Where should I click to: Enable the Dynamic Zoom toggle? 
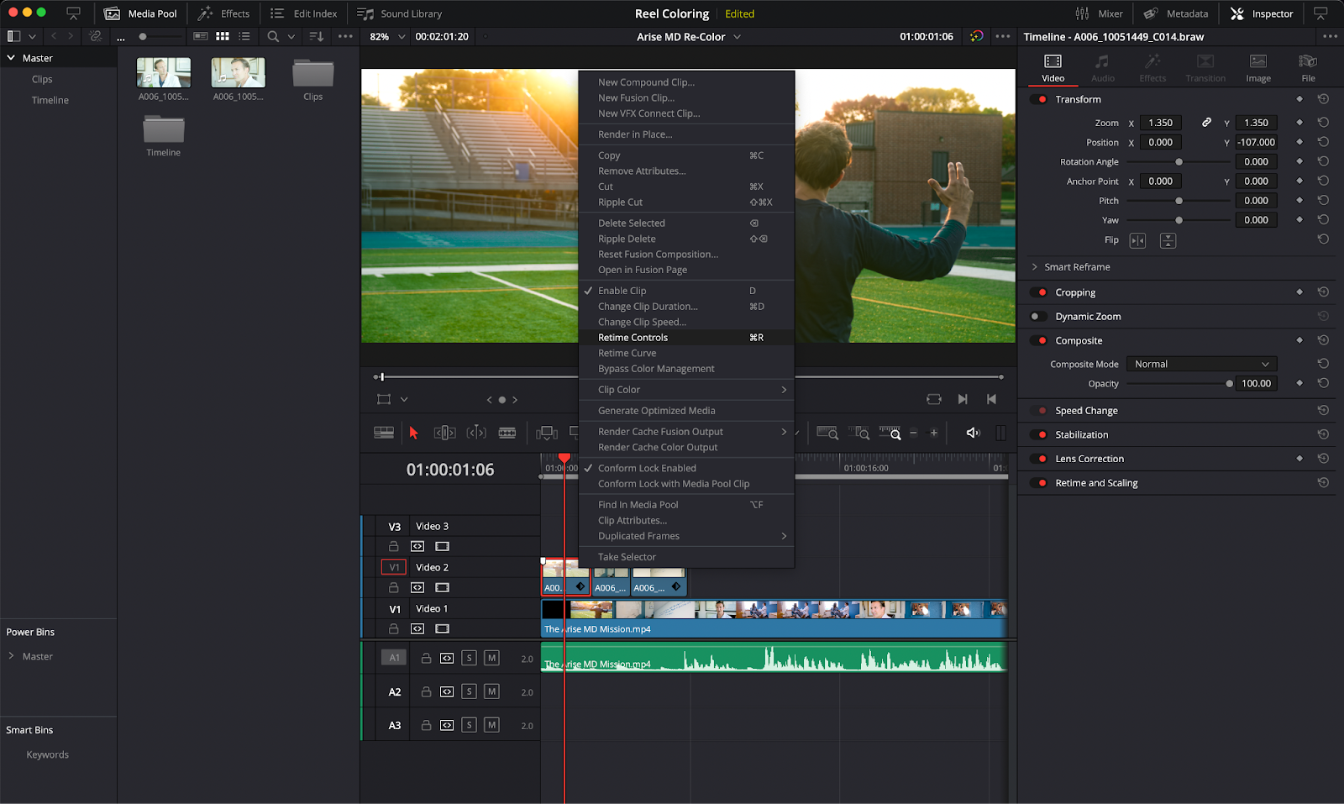tap(1039, 317)
